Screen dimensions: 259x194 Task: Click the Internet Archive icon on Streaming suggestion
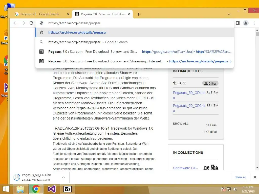(41, 61)
